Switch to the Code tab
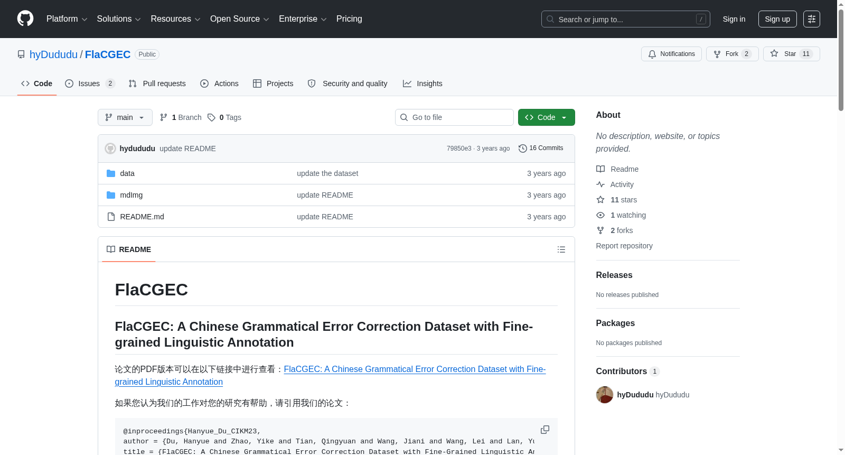This screenshot has width=845, height=455. pyautogui.click(x=37, y=83)
